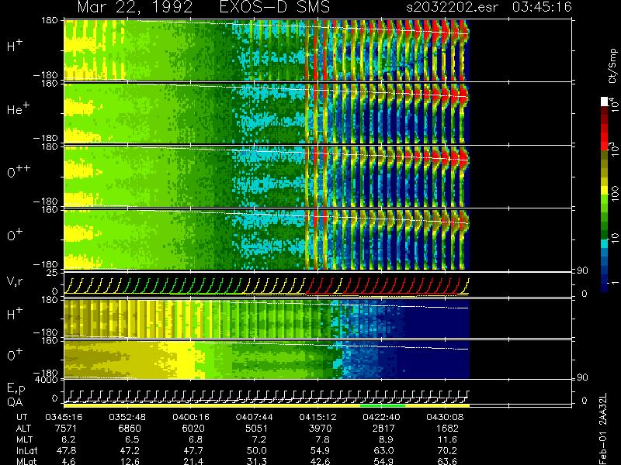Viewport: 621px width, 465px height.
Task: Click the 'MLT' row header
Action: click(24, 439)
